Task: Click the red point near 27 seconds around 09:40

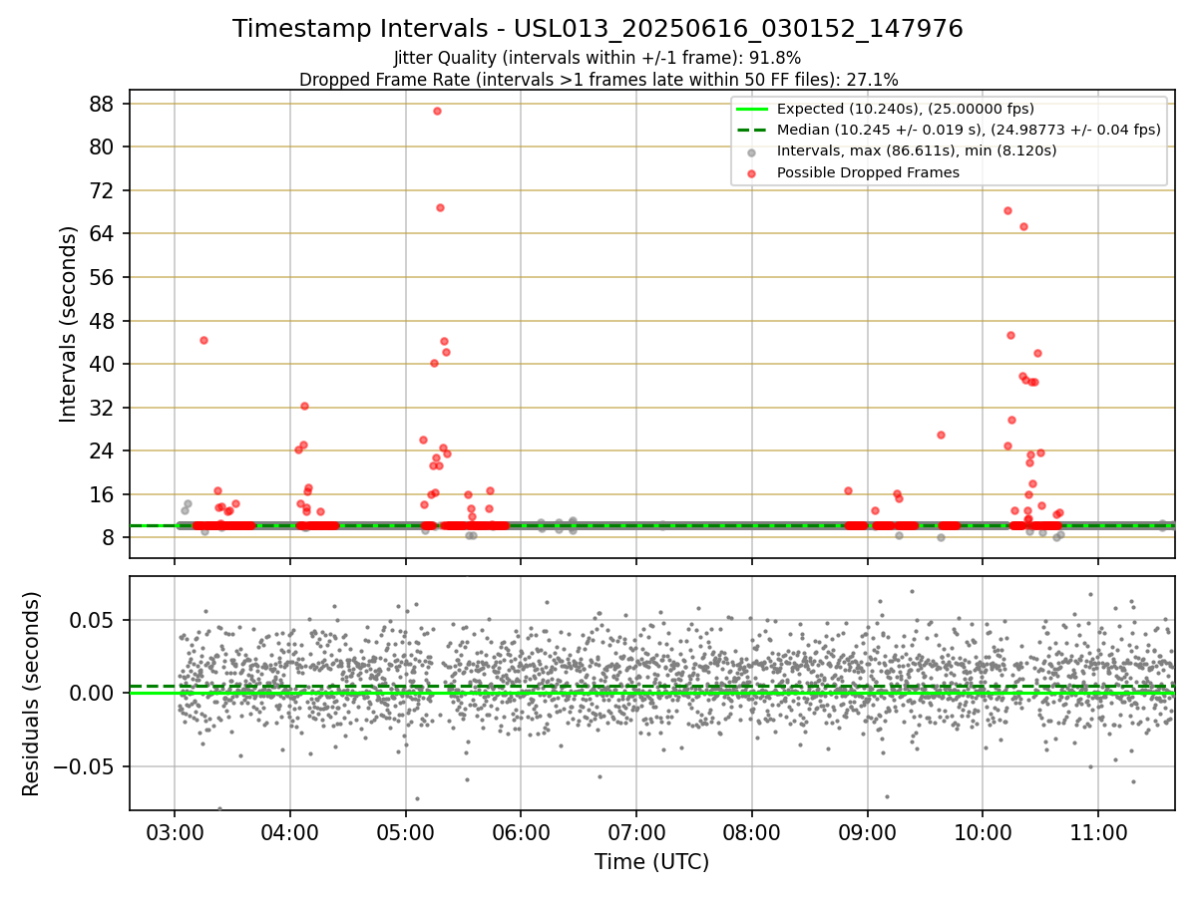Action: click(x=941, y=435)
